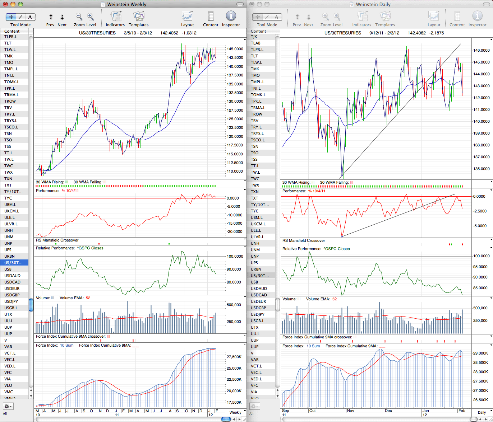Go to previous symbol with Prev arrow
Image resolution: width=493 pixels, height=422 pixels.
(51, 17)
